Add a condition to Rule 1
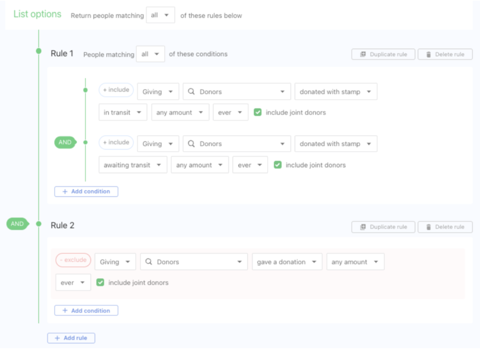Screen dimensions: 480x350 (86, 192)
